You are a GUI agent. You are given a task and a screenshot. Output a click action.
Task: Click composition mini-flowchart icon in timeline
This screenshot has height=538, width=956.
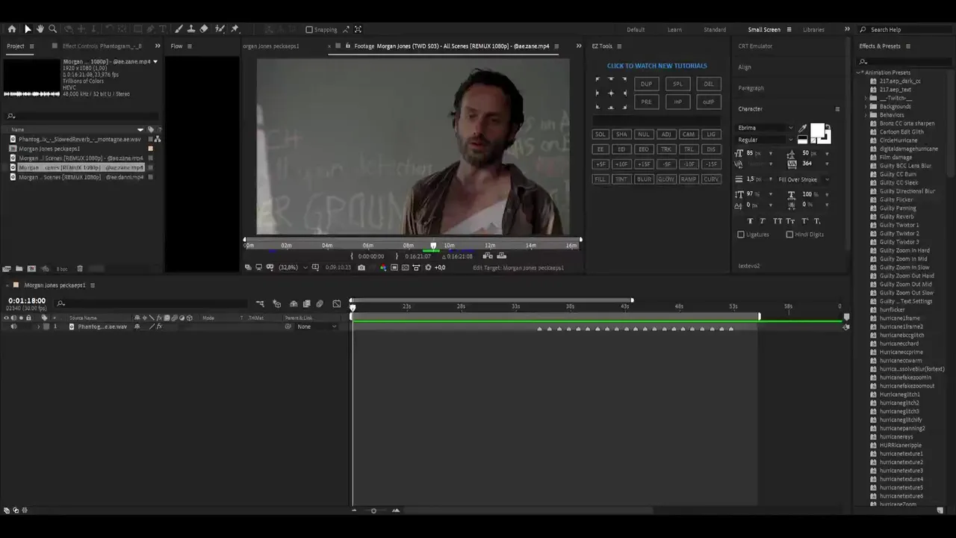[x=260, y=304]
